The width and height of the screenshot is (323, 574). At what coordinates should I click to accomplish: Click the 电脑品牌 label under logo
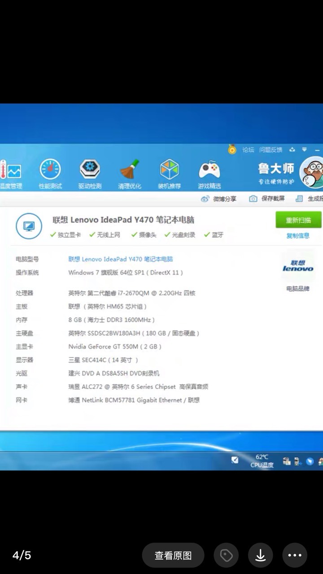coord(298,289)
